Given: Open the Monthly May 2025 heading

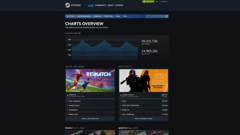Looking at the screenshot, I should click(128, 128).
